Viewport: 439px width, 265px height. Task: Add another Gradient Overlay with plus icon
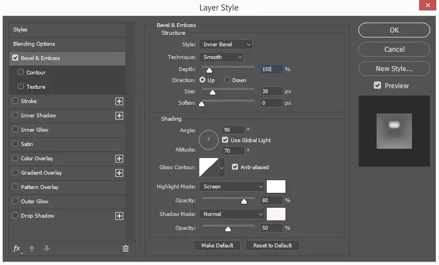click(119, 173)
